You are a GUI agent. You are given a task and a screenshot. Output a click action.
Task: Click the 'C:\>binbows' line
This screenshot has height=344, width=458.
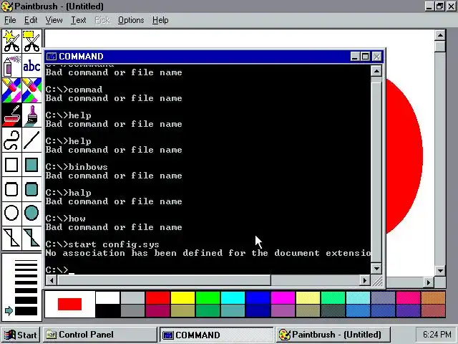[77, 167]
